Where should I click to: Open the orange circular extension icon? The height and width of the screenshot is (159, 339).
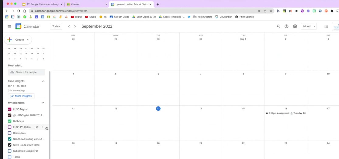326,11
